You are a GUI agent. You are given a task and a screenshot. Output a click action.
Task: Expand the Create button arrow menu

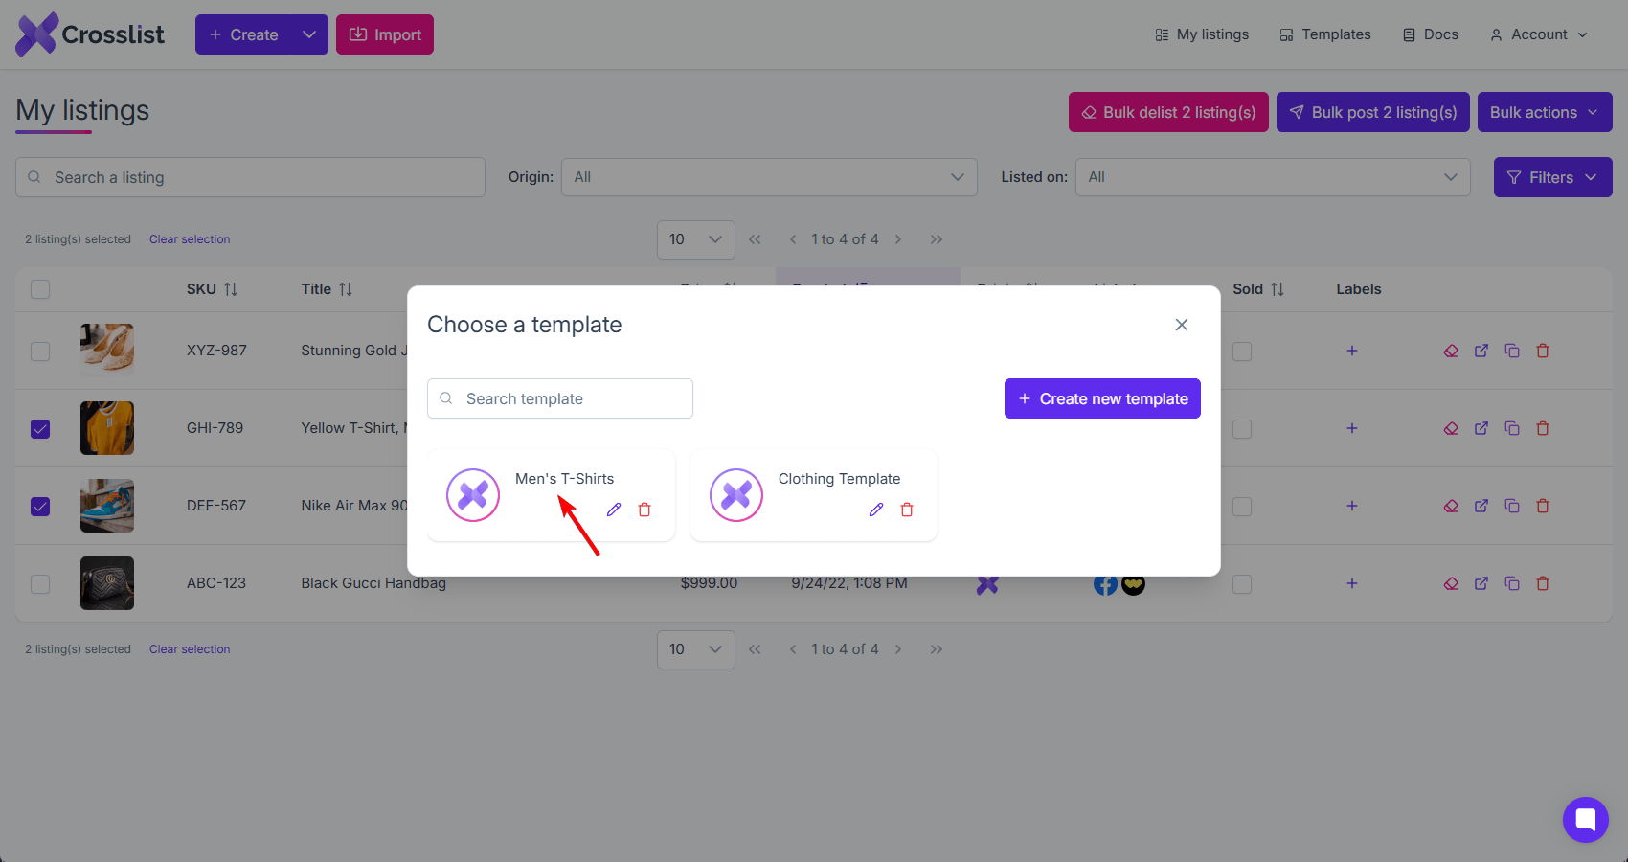(309, 34)
